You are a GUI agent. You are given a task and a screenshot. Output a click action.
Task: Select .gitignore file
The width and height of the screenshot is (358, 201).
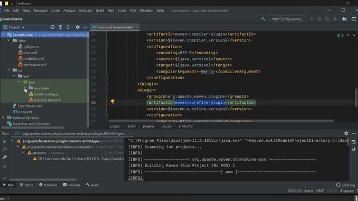pyautogui.click(x=31, y=46)
